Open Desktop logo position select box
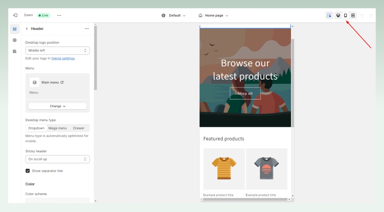The image size is (384, 212). coord(57,51)
